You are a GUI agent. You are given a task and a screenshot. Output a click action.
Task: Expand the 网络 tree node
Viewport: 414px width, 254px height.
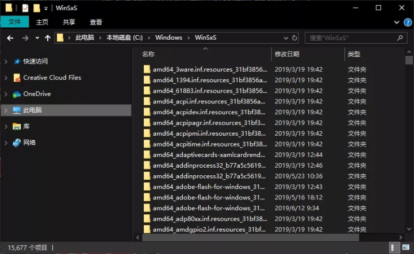point(6,143)
